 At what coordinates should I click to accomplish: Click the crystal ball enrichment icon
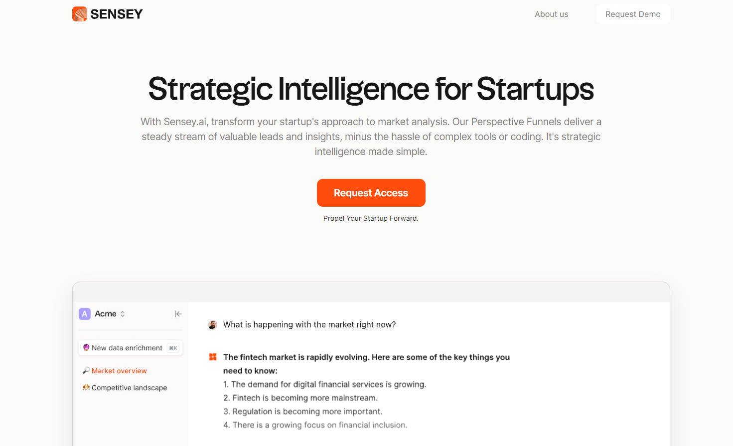click(x=86, y=348)
